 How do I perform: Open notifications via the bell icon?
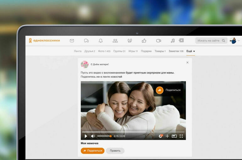101,40
